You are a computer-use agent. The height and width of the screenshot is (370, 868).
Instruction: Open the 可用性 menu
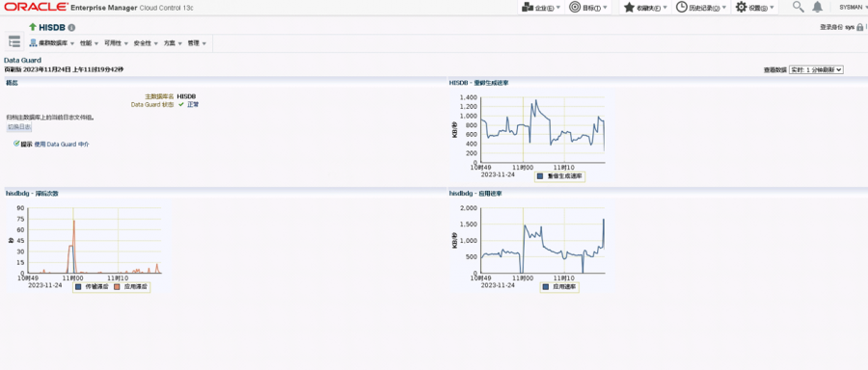coord(117,43)
